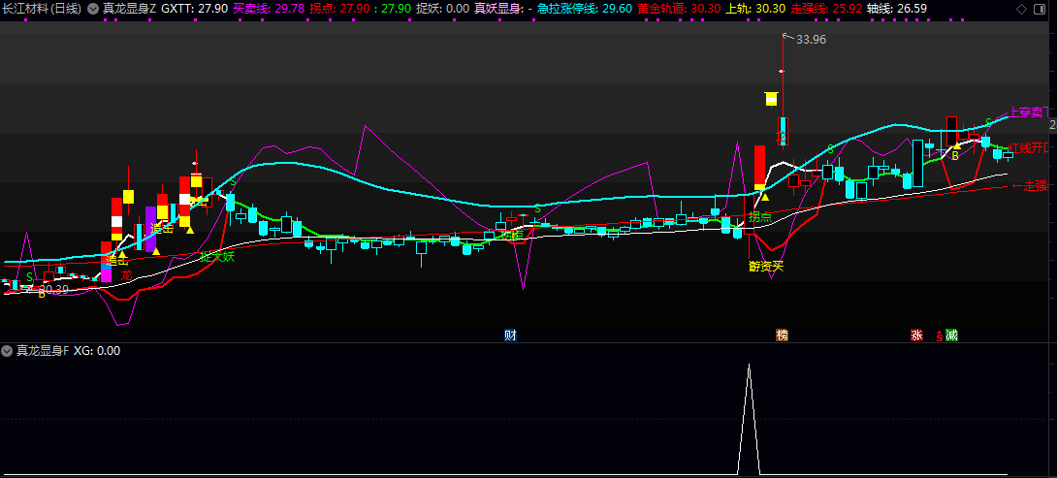Screen dimensions: 1057x478
Task: Click the yellow-white block below 33.96
Action: pyautogui.click(x=772, y=99)
